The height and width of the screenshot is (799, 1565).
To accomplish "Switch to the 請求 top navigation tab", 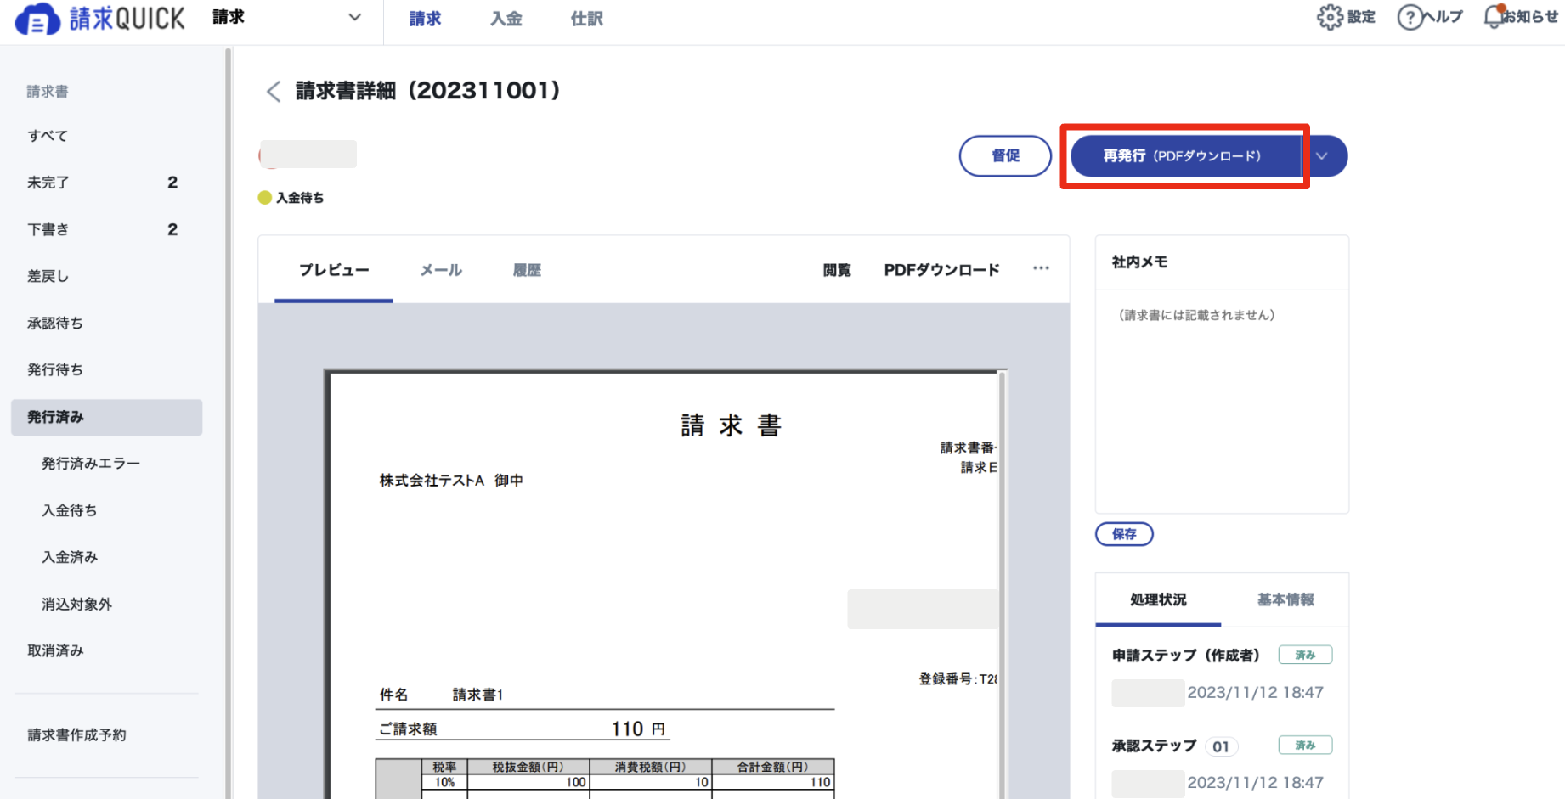I will (425, 19).
